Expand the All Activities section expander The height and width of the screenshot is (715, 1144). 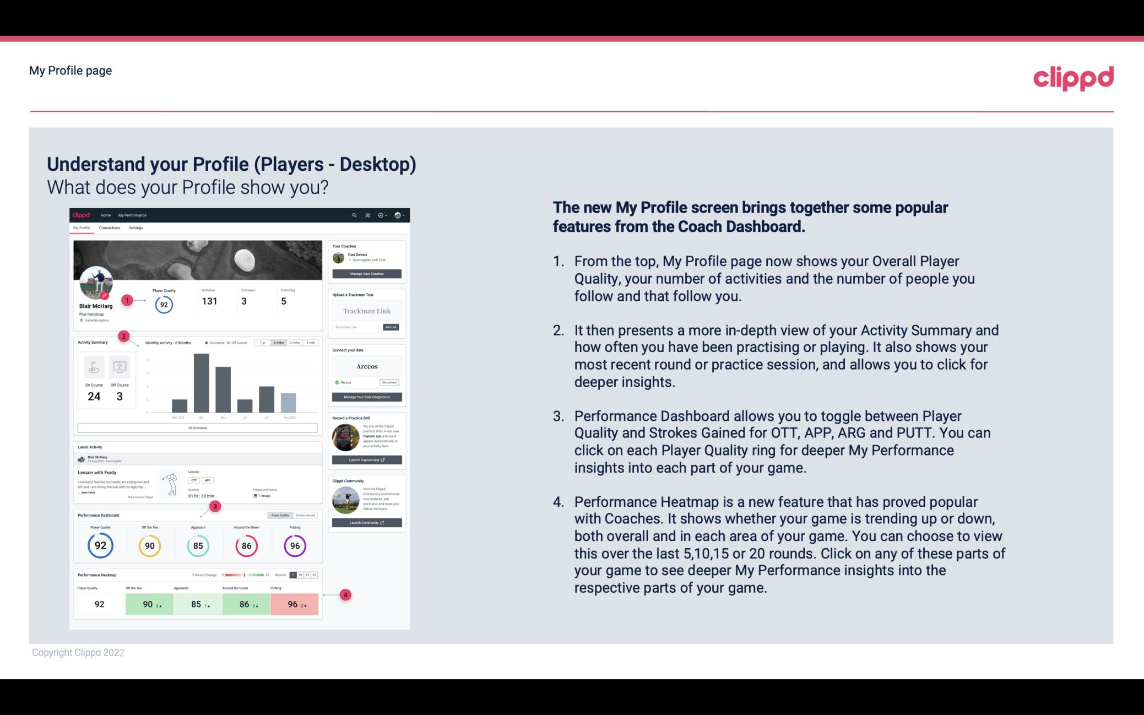[197, 427]
